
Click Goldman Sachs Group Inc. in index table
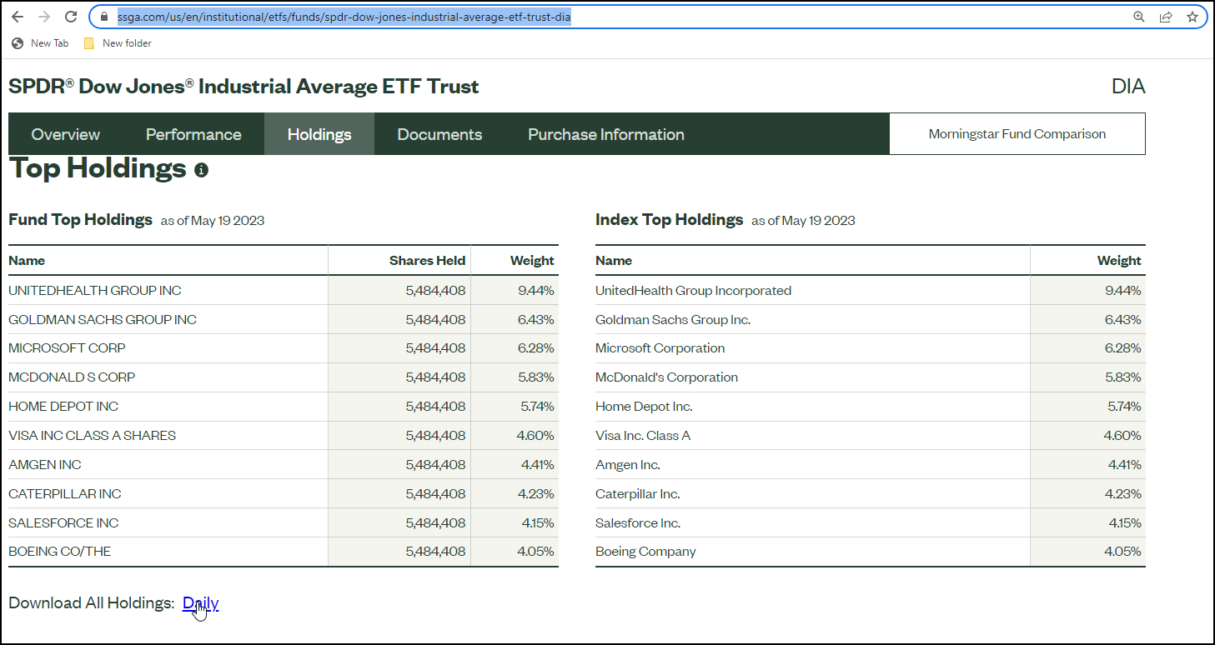[x=673, y=320]
